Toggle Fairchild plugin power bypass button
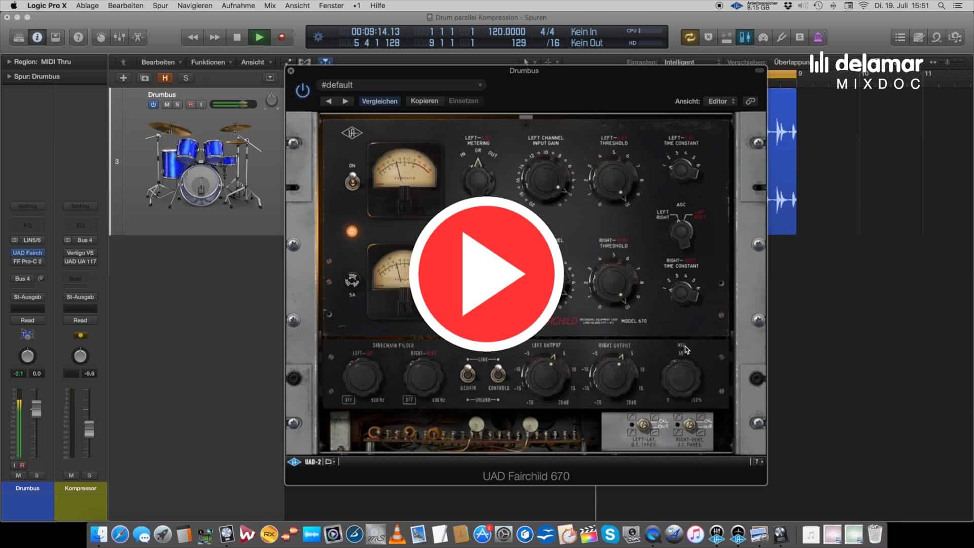The image size is (974, 548). [303, 91]
